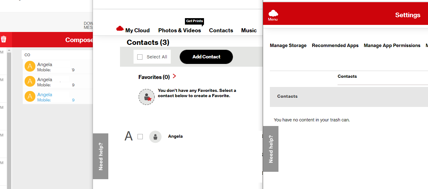428x189 pixels.
Task: Tick the checkbox next to contact Angela
Action: tap(140, 136)
